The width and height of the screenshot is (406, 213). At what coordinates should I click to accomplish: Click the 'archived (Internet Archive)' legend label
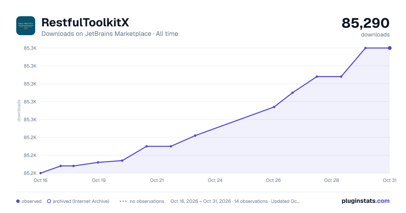coord(81,201)
